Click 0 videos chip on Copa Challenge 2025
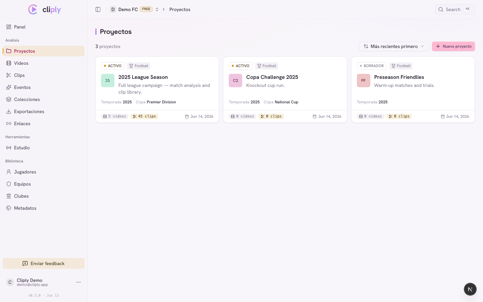 (x=243, y=116)
